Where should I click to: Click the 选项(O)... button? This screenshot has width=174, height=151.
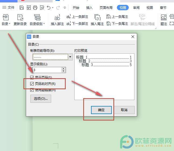click(x=41, y=99)
